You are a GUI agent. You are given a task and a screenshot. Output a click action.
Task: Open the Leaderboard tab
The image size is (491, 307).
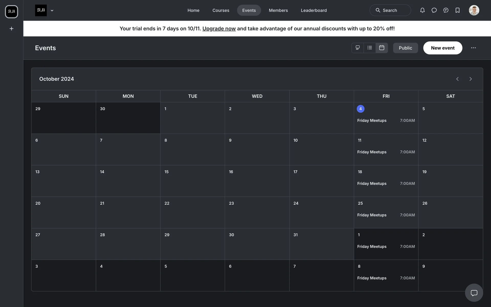coord(314,10)
